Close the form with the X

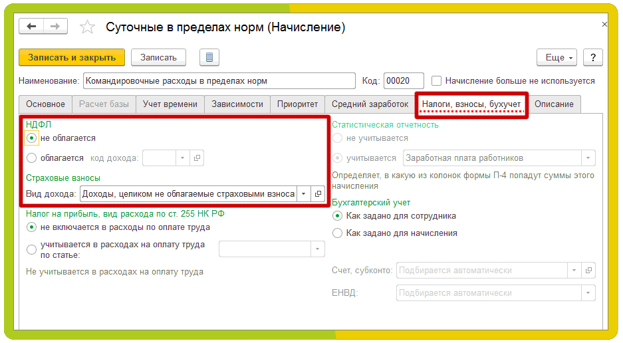pyautogui.click(x=604, y=24)
